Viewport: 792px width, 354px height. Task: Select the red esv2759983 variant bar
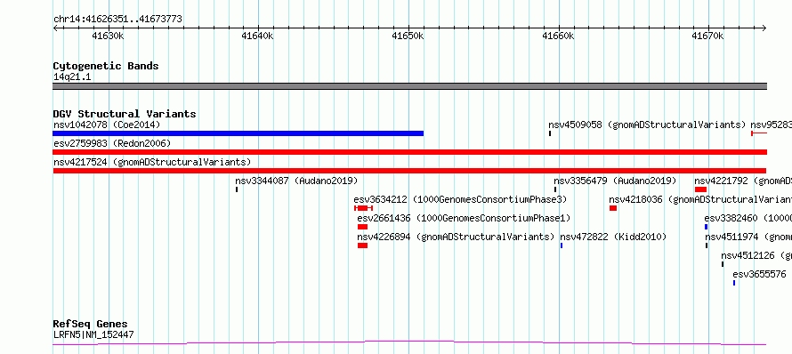409,152
